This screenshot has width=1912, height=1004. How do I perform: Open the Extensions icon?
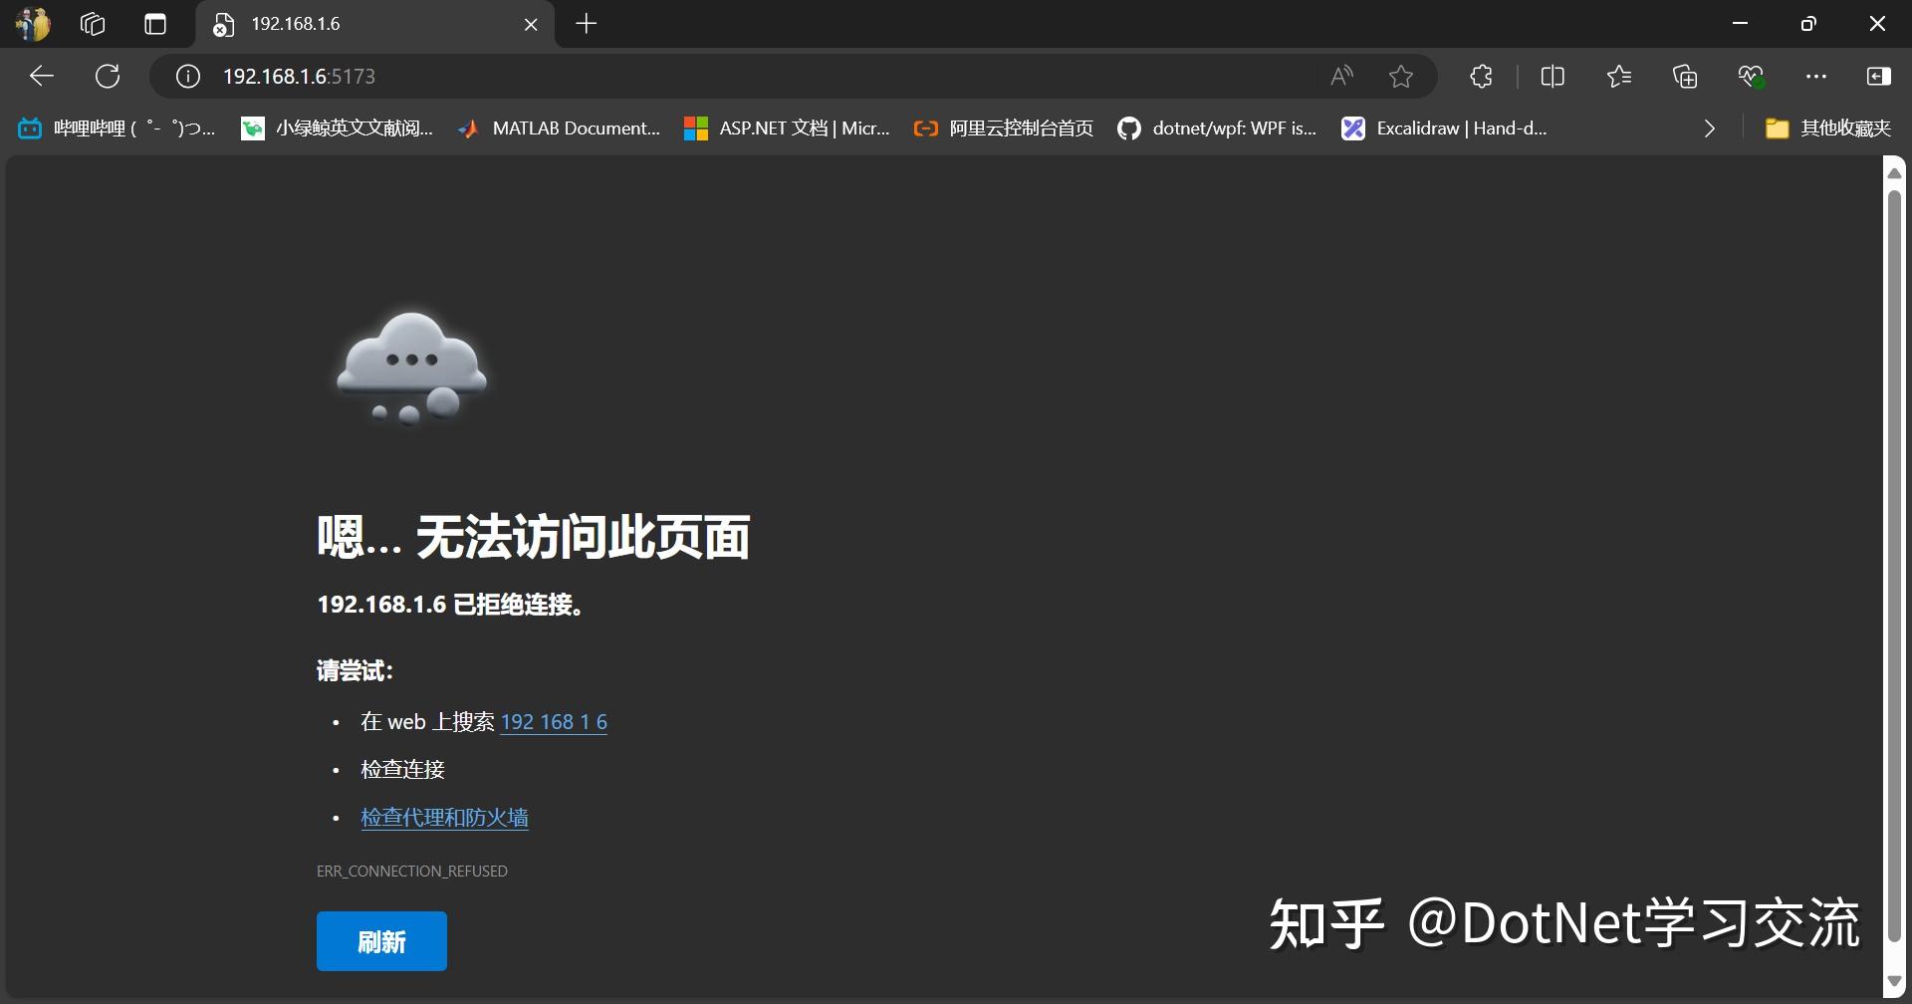(x=1480, y=76)
